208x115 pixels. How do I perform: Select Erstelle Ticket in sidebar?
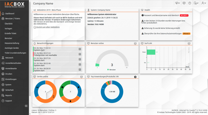(x=10, y=33)
